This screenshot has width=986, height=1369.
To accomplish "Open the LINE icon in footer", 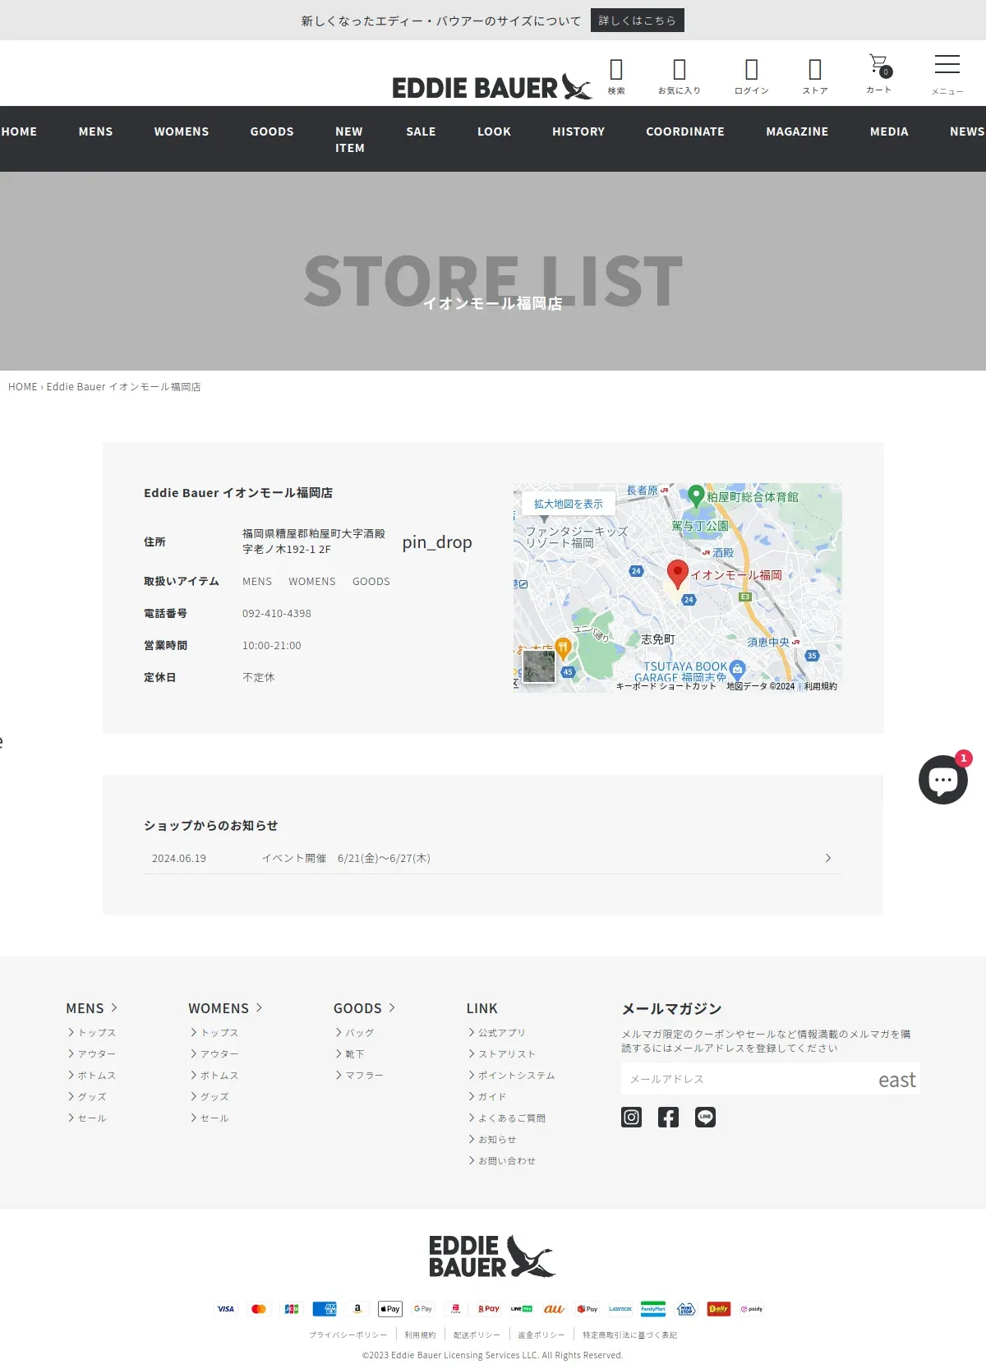I will [x=705, y=1117].
